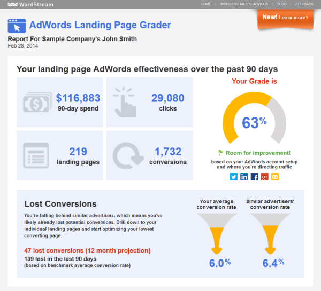Share grade on LinkedIn
Image resolution: width=321 pixels, height=291 pixels.
tap(244, 177)
